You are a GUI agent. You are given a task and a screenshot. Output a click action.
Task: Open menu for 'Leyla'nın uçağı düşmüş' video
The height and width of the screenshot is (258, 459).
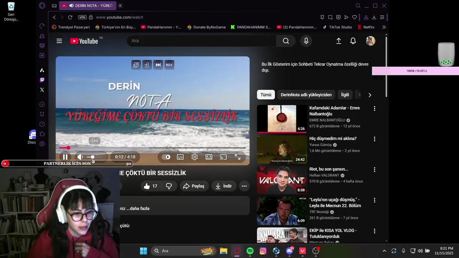374,200
